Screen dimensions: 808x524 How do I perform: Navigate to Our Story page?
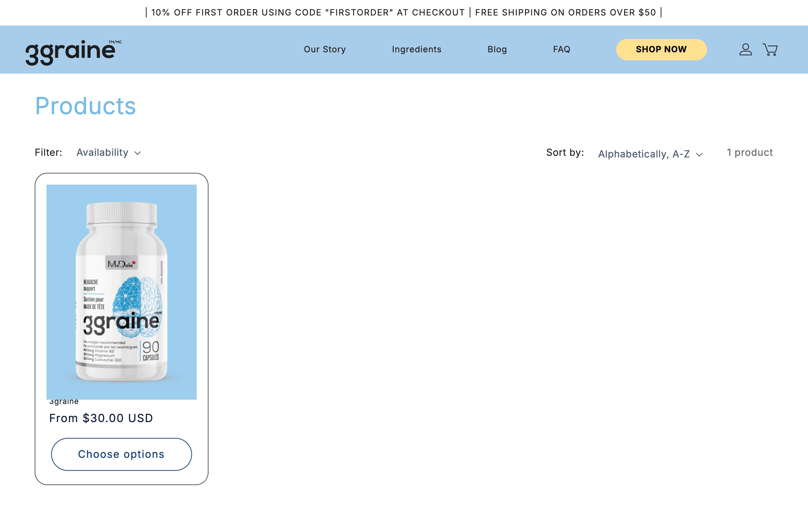[325, 49]
